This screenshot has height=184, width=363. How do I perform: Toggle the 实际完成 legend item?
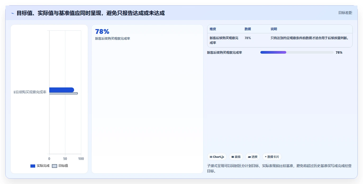tap(40, 166)
